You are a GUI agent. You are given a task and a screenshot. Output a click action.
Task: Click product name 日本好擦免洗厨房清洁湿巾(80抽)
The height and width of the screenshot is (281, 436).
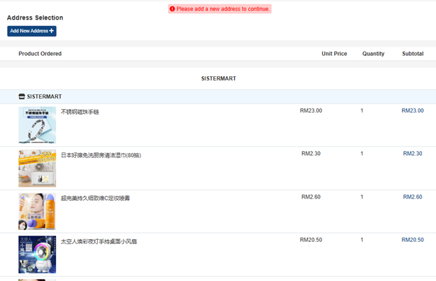click(101, 155)
